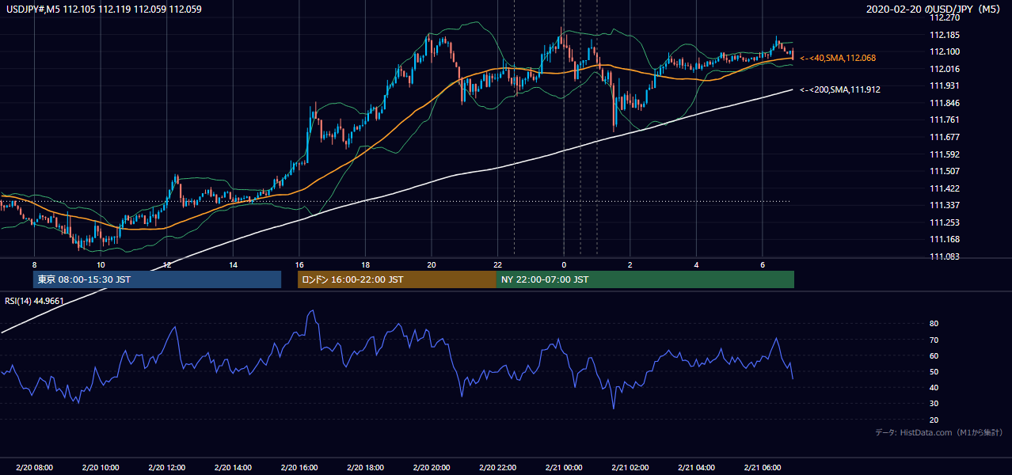This screenshot has width=1012, height=475.
Task: Click the HistData.com data source credit
Action: pyautogui.click(x=939, y=432)
